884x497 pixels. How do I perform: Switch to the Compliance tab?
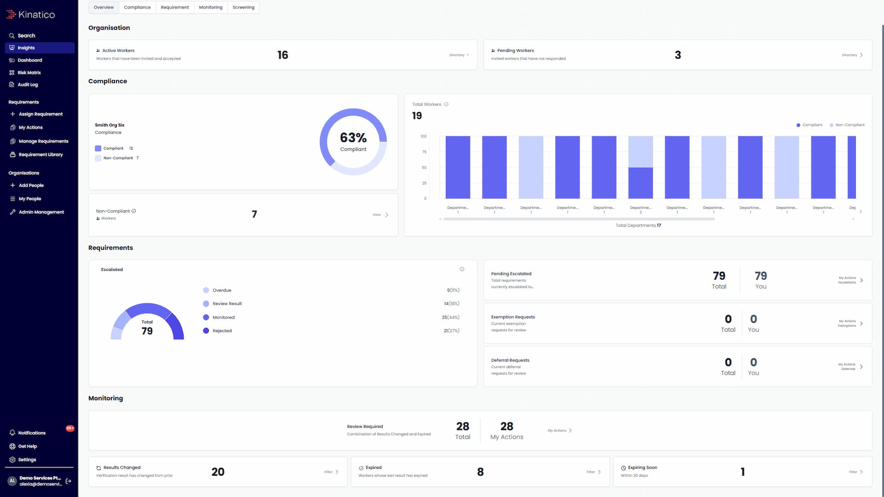pyautogui.click(x=137, y=7)
